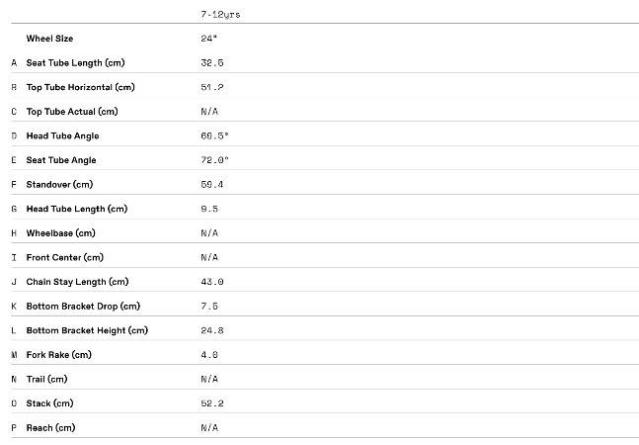Click the Chain Stay Length (cm) label
Image resolution: width=639 pixels, height=445 pixels.
(x=77, y=282)
